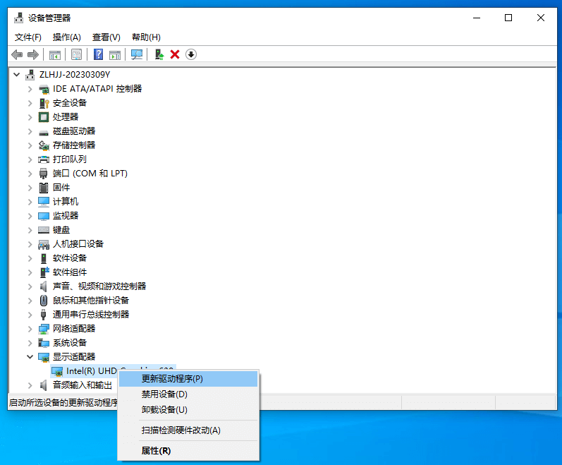The image size is (562, 465).
Task: Click the 鼠标和其他指针设备 mouse icon
Action: click(44, 301)
